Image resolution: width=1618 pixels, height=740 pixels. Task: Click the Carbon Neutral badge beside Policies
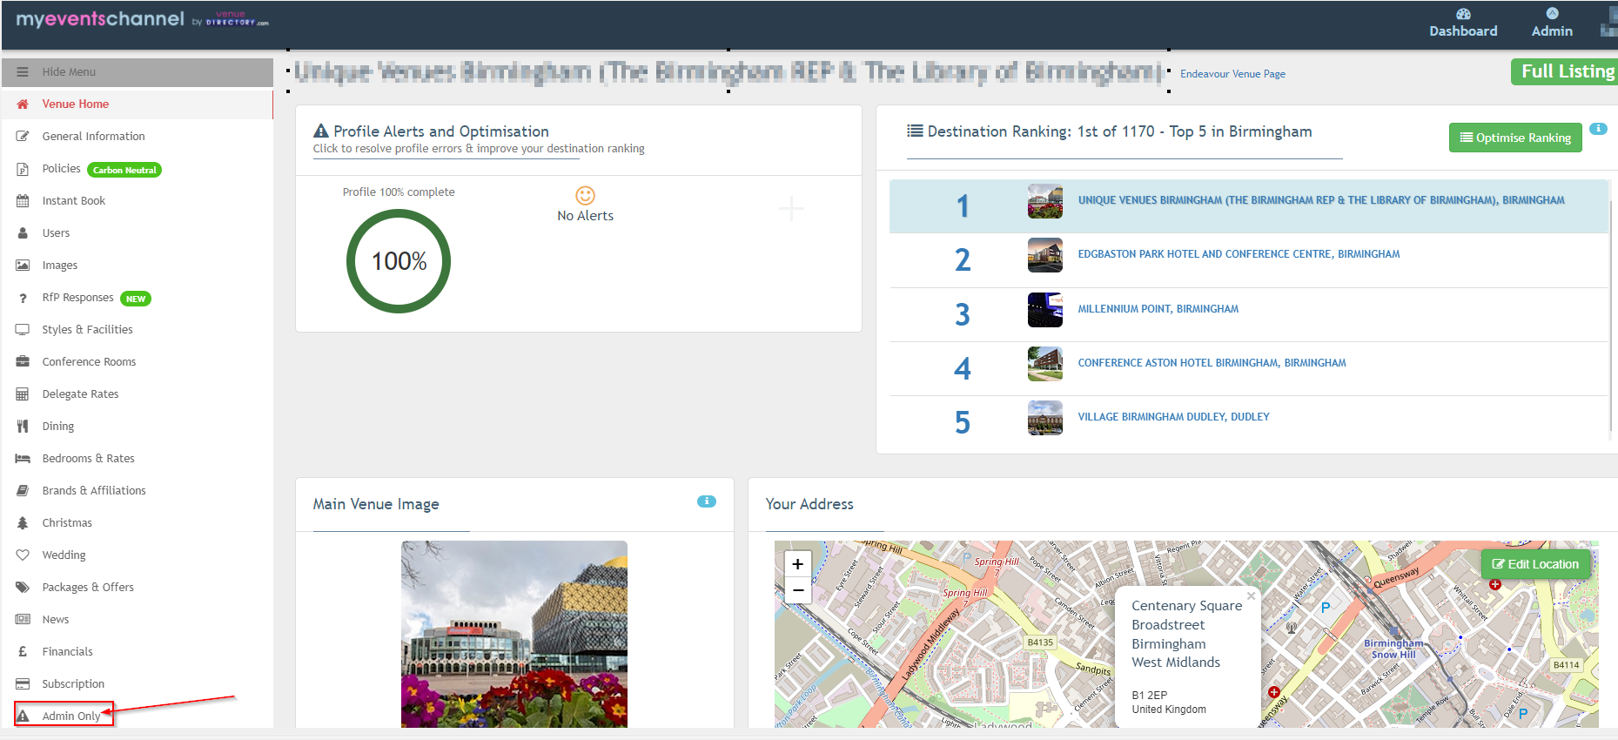click(124, 170)
